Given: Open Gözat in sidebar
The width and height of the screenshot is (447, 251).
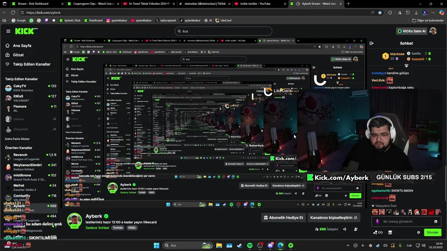Looking at the screenshot, I should pos(14,55).
